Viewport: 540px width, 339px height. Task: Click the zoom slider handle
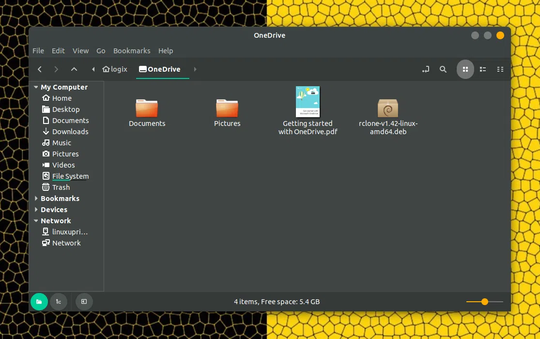485,302
